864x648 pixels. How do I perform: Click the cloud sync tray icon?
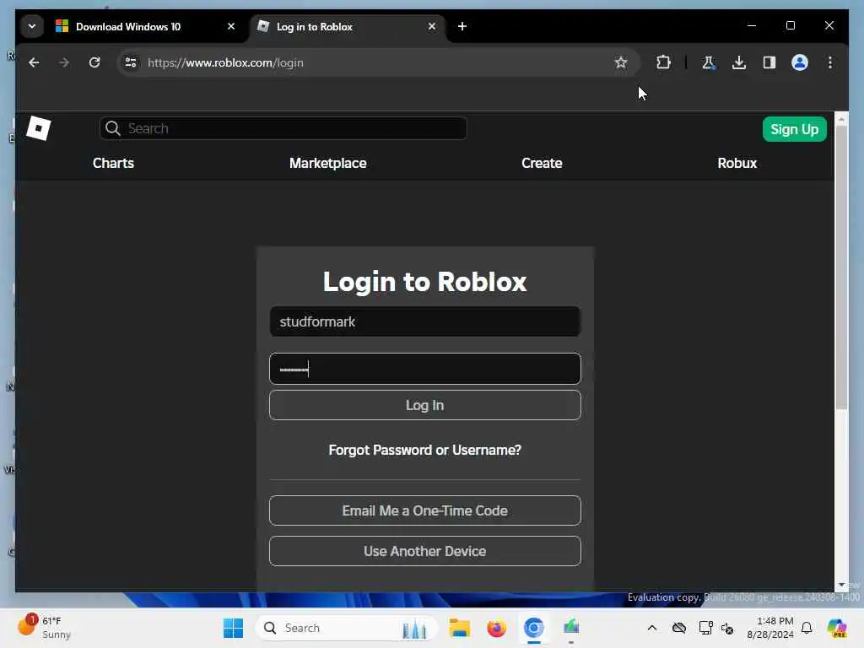679,628
